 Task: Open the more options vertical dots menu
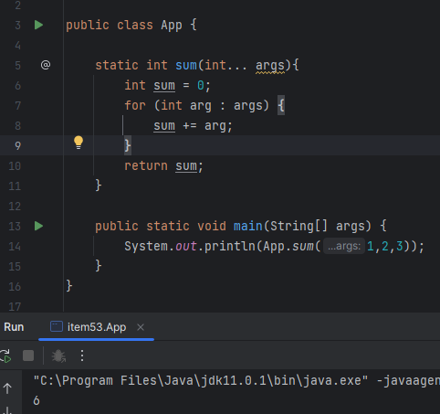coord(82,356)
